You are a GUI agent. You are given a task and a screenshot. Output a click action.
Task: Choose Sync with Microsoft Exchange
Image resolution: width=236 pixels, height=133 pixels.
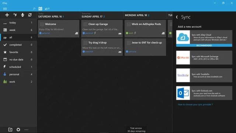pos(204,58)
